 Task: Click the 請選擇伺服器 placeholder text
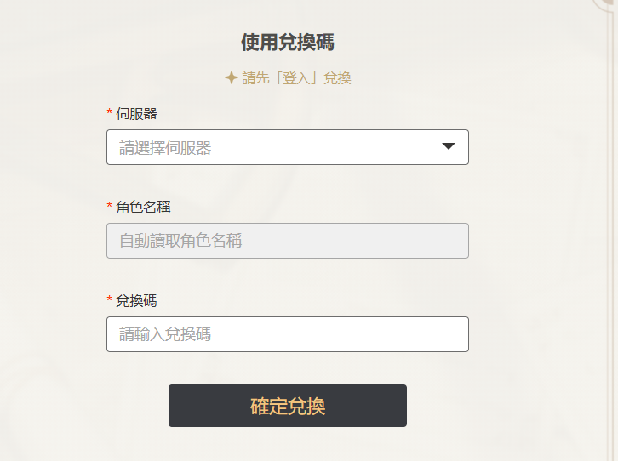pos(165,148)
